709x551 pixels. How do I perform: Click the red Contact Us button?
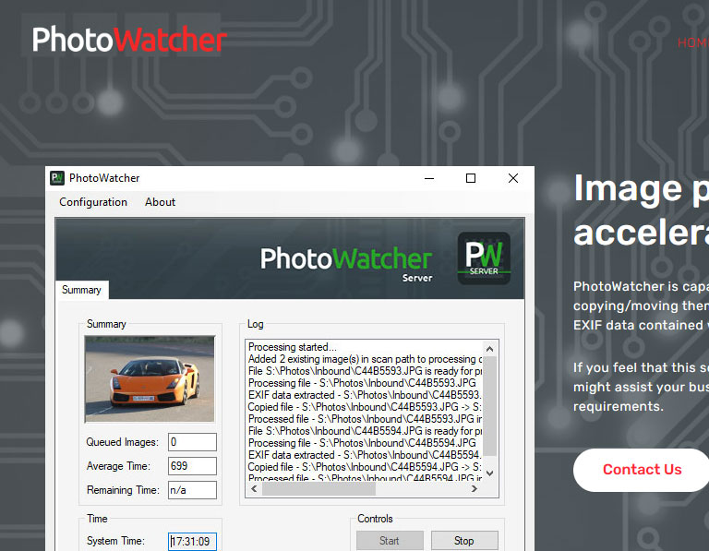point(642,470)
